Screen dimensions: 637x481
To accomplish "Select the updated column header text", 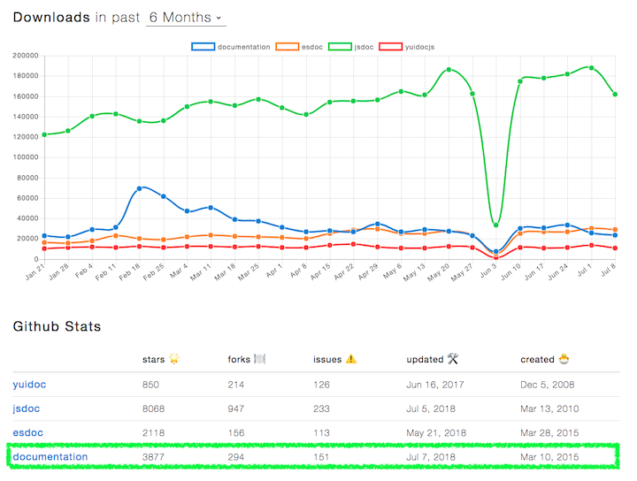I will pos(425,360).
